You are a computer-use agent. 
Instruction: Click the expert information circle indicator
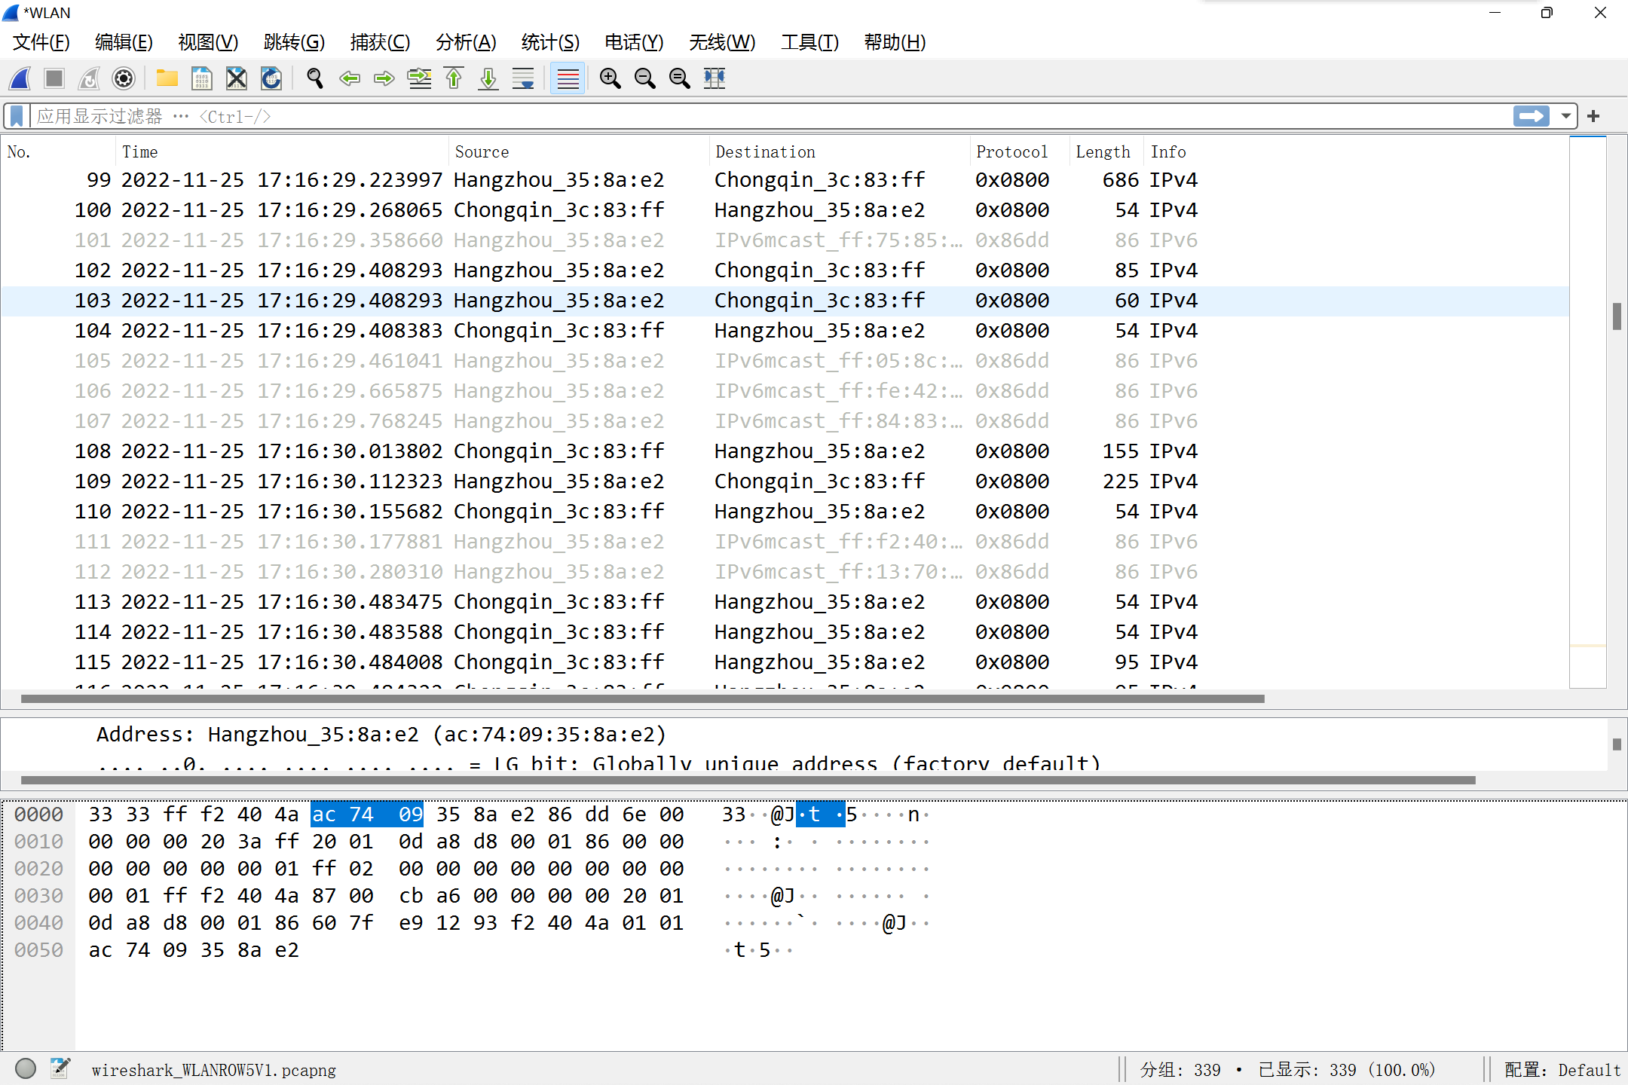tap(26, 1068)
